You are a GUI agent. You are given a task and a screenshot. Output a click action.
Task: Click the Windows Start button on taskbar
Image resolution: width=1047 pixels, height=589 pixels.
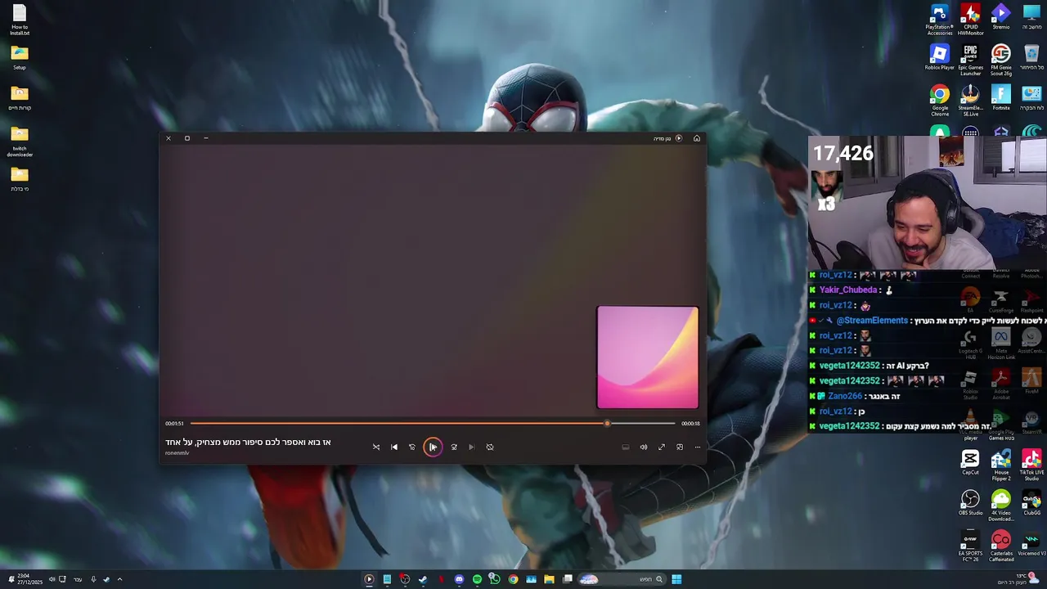[676, 579]
